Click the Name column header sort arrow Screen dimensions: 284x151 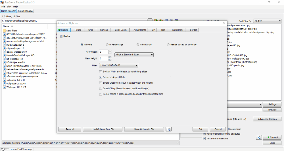12,26
